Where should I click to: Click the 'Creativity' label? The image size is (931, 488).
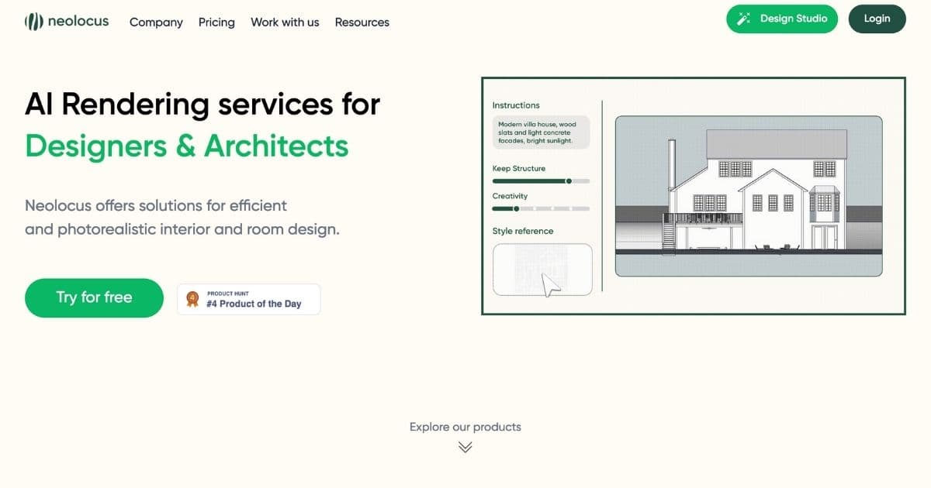click(510, 196)
